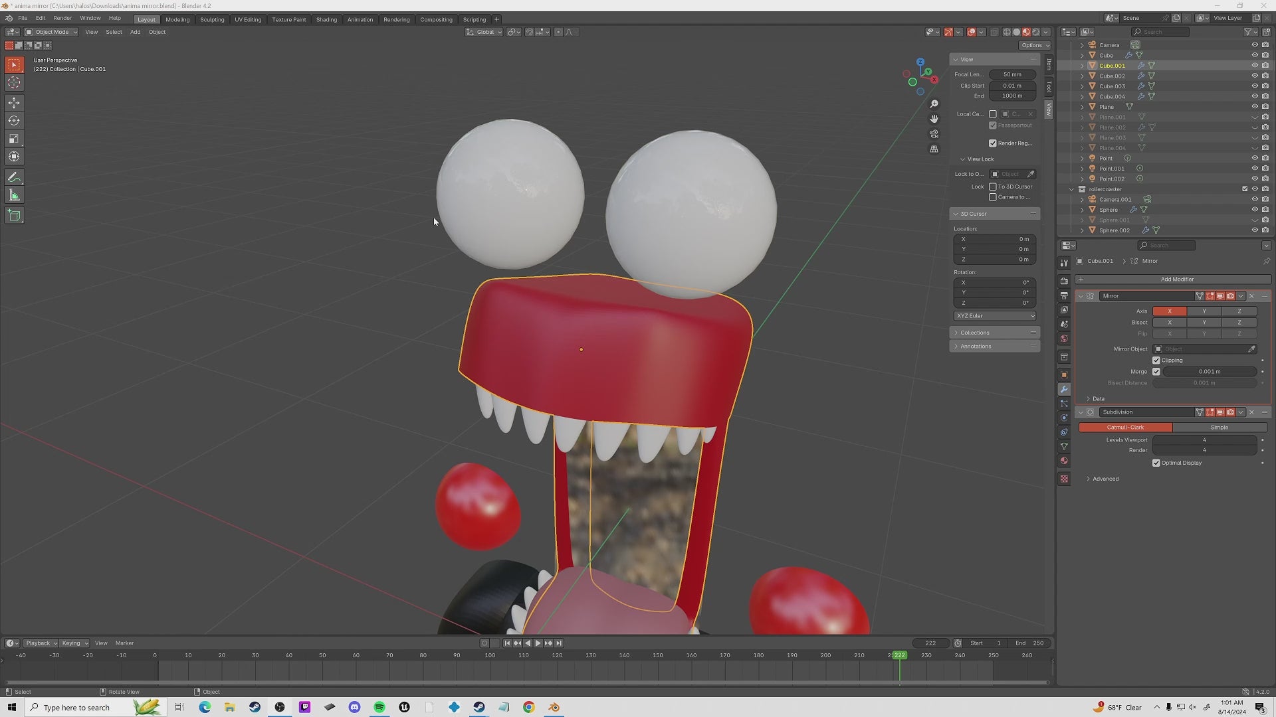Click the Add Modifier button
Screen dimensions: 1276x717
point(1176,279)
